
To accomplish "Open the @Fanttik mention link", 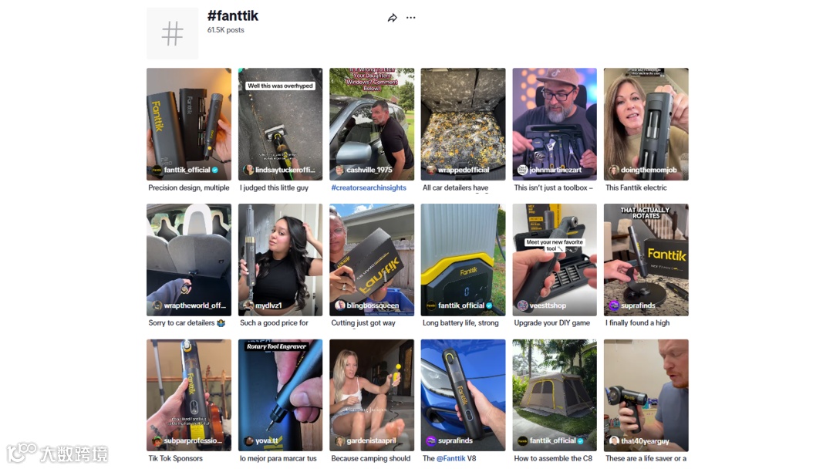I will (x=450, y=458).
